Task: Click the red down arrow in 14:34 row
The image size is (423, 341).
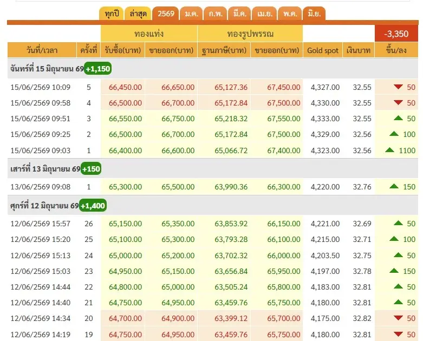Action: coord(398,318)
